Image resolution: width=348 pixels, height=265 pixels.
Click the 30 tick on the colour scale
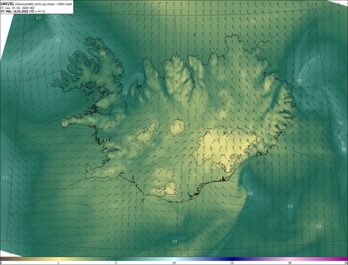coord(290,263)
